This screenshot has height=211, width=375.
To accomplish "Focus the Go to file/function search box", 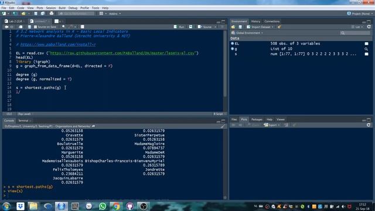I will (x=76, y=13).
